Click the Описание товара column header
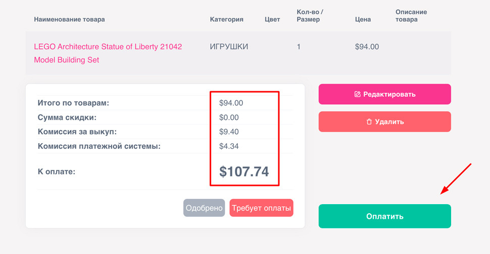Screen dimensions: 490x254 click(x=411, y=16)
